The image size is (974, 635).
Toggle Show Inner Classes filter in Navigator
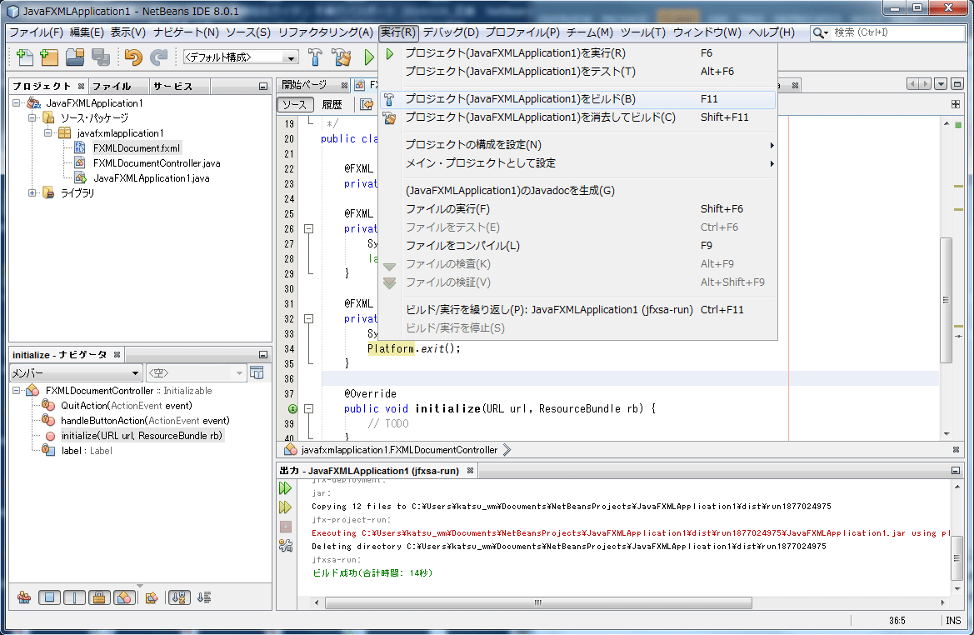124,597
